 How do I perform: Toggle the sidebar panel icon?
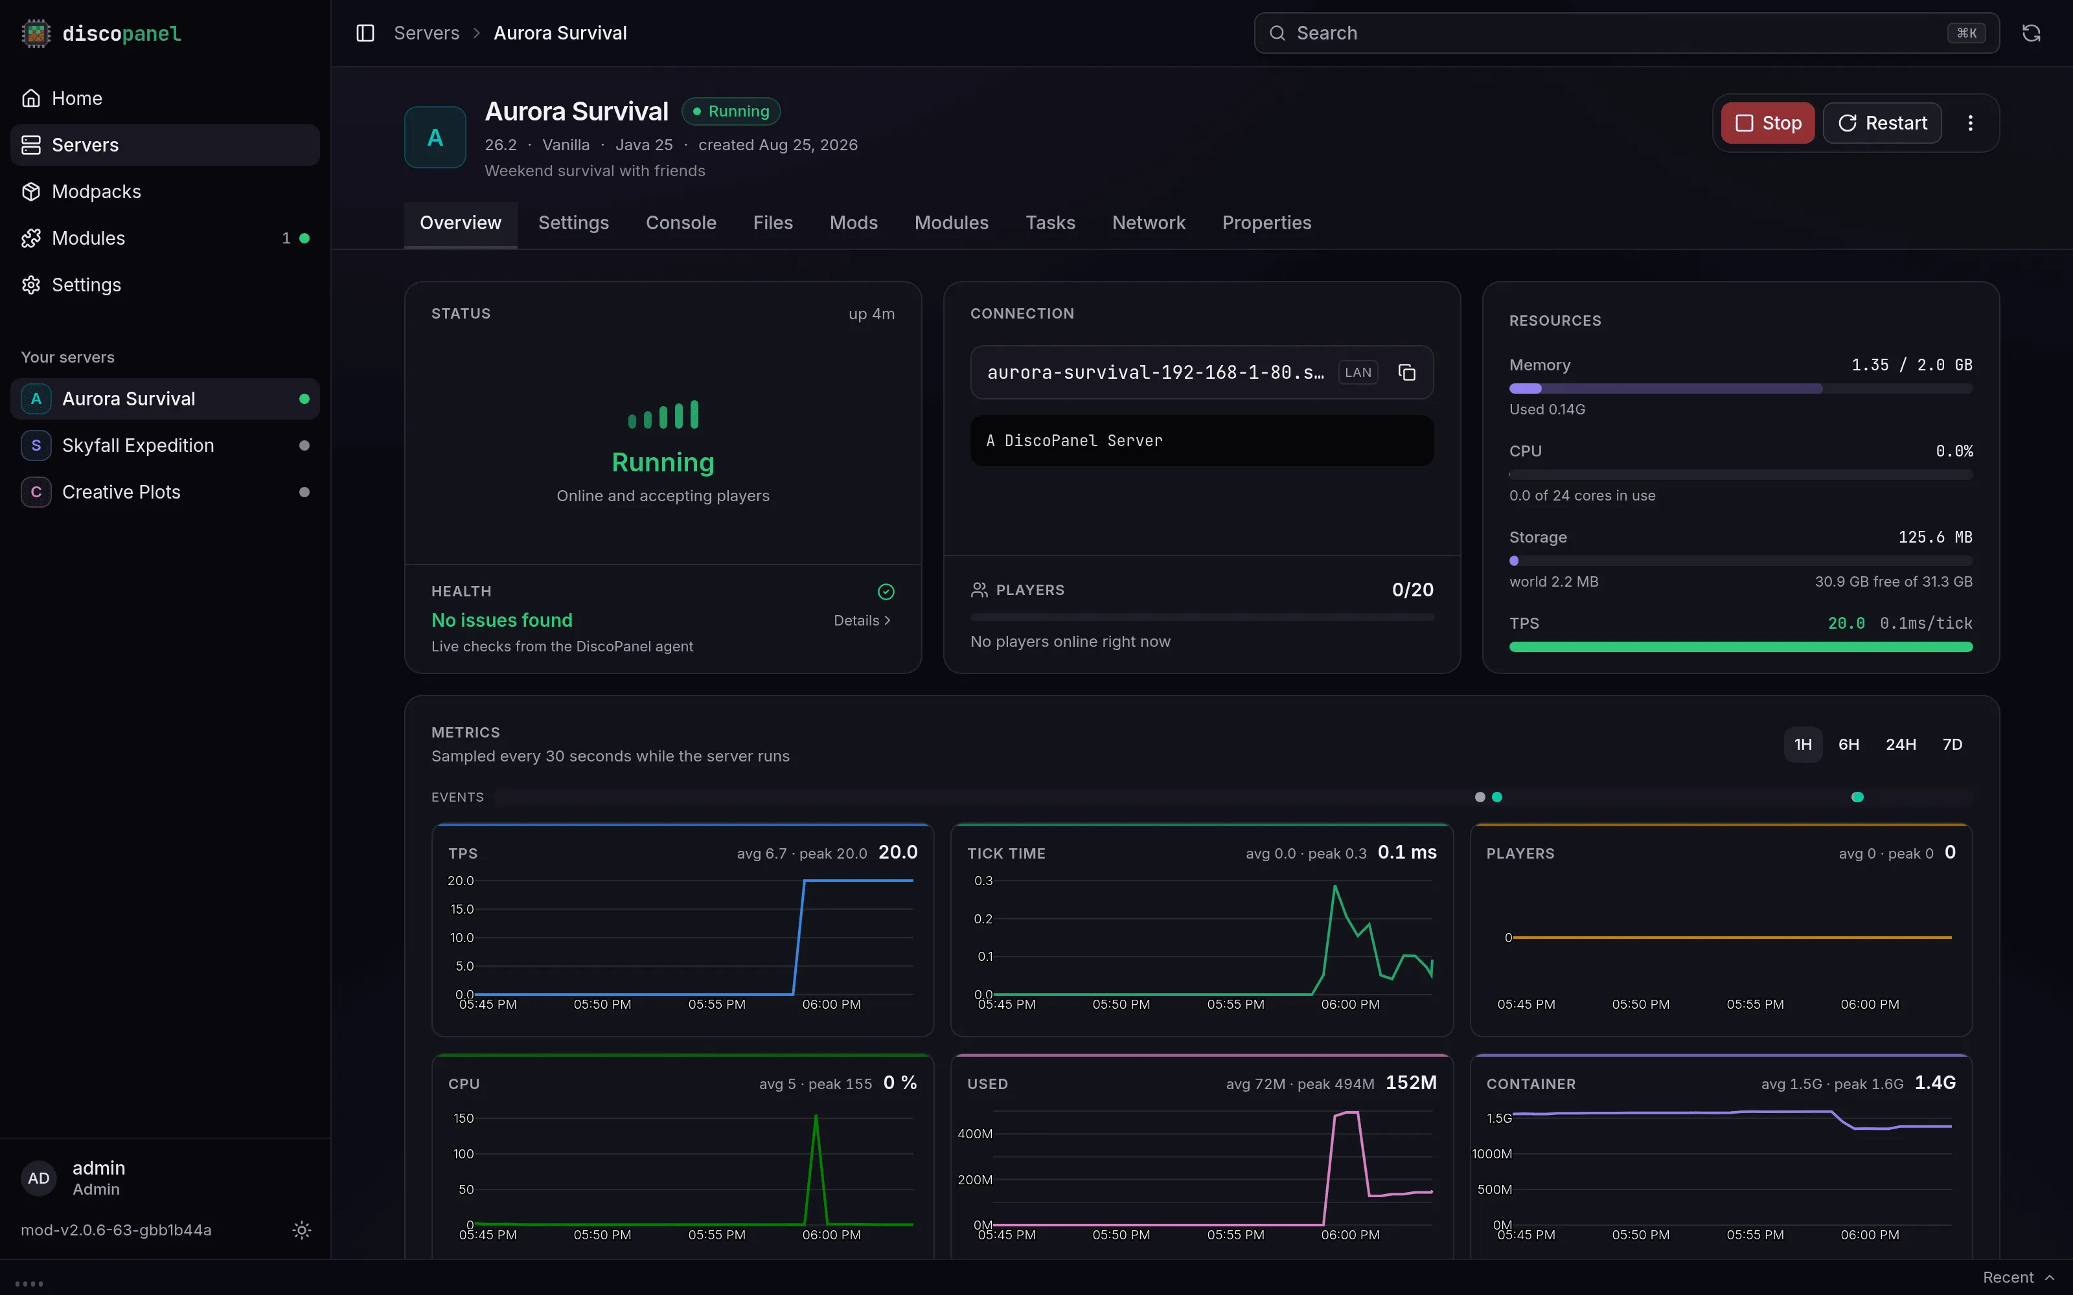[x=365, y=34]
